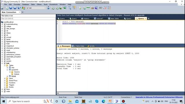Click the Windows Start button
This screenshot has width=185, height=104.
3,101
